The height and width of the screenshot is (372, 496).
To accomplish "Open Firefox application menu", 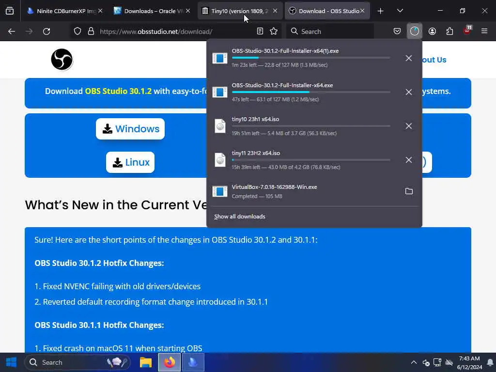I will click(x=484, y=31).
